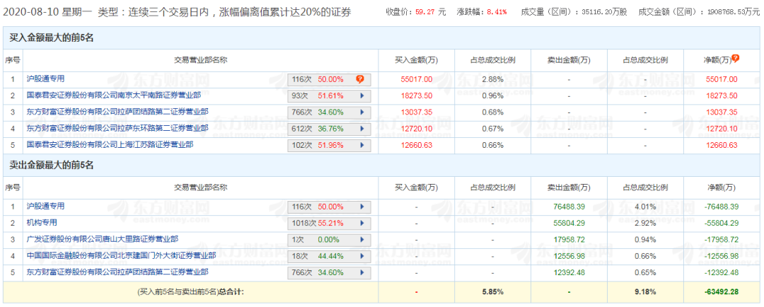The height and width of the screenshot is (307, 764).
Task: Click the 沪股通专用 link in sell table
Action: pos(45,206)
